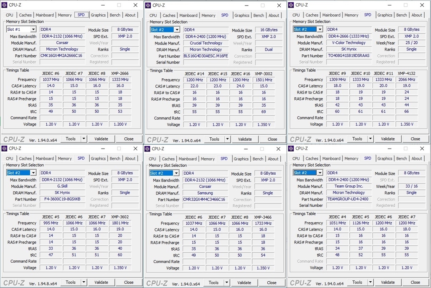
Task: Click CPU-Z title icon in V-Color Technology window
Action: click(x=291, y=5)
